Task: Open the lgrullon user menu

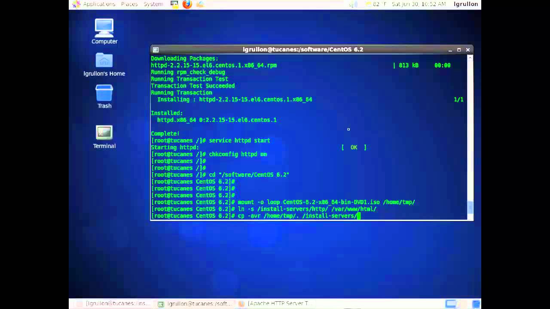Action: (466, 4)
